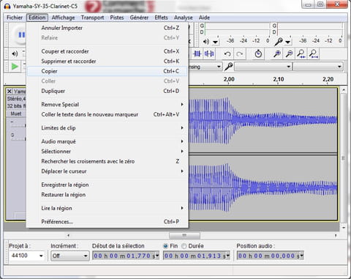
Task: Choose Annuler Importer in the Edition menu
Action: [x=107, y=28]
